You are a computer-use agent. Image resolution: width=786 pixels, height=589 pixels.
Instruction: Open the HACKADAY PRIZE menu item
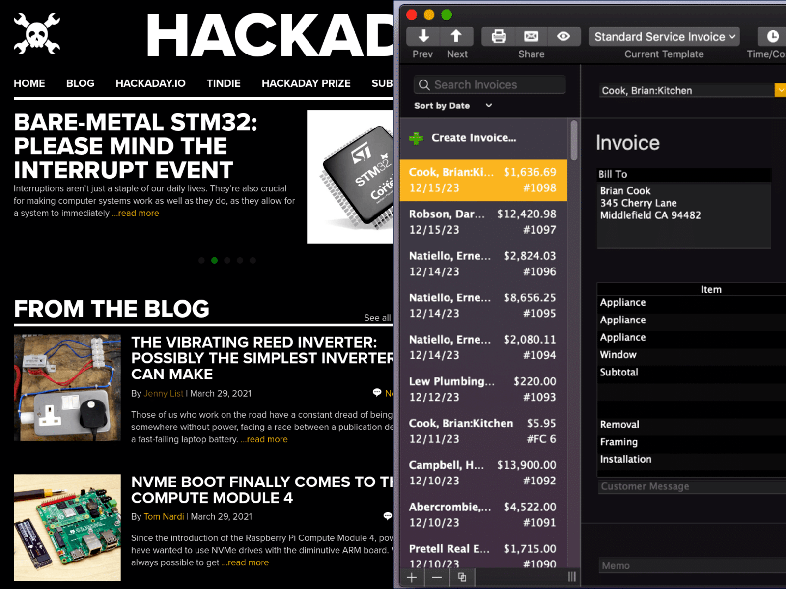(306, 83)
